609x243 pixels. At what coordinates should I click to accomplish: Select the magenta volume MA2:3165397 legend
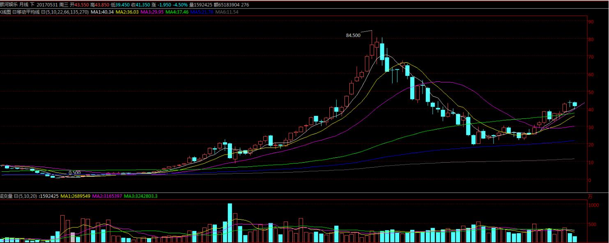tap(107, 196)
